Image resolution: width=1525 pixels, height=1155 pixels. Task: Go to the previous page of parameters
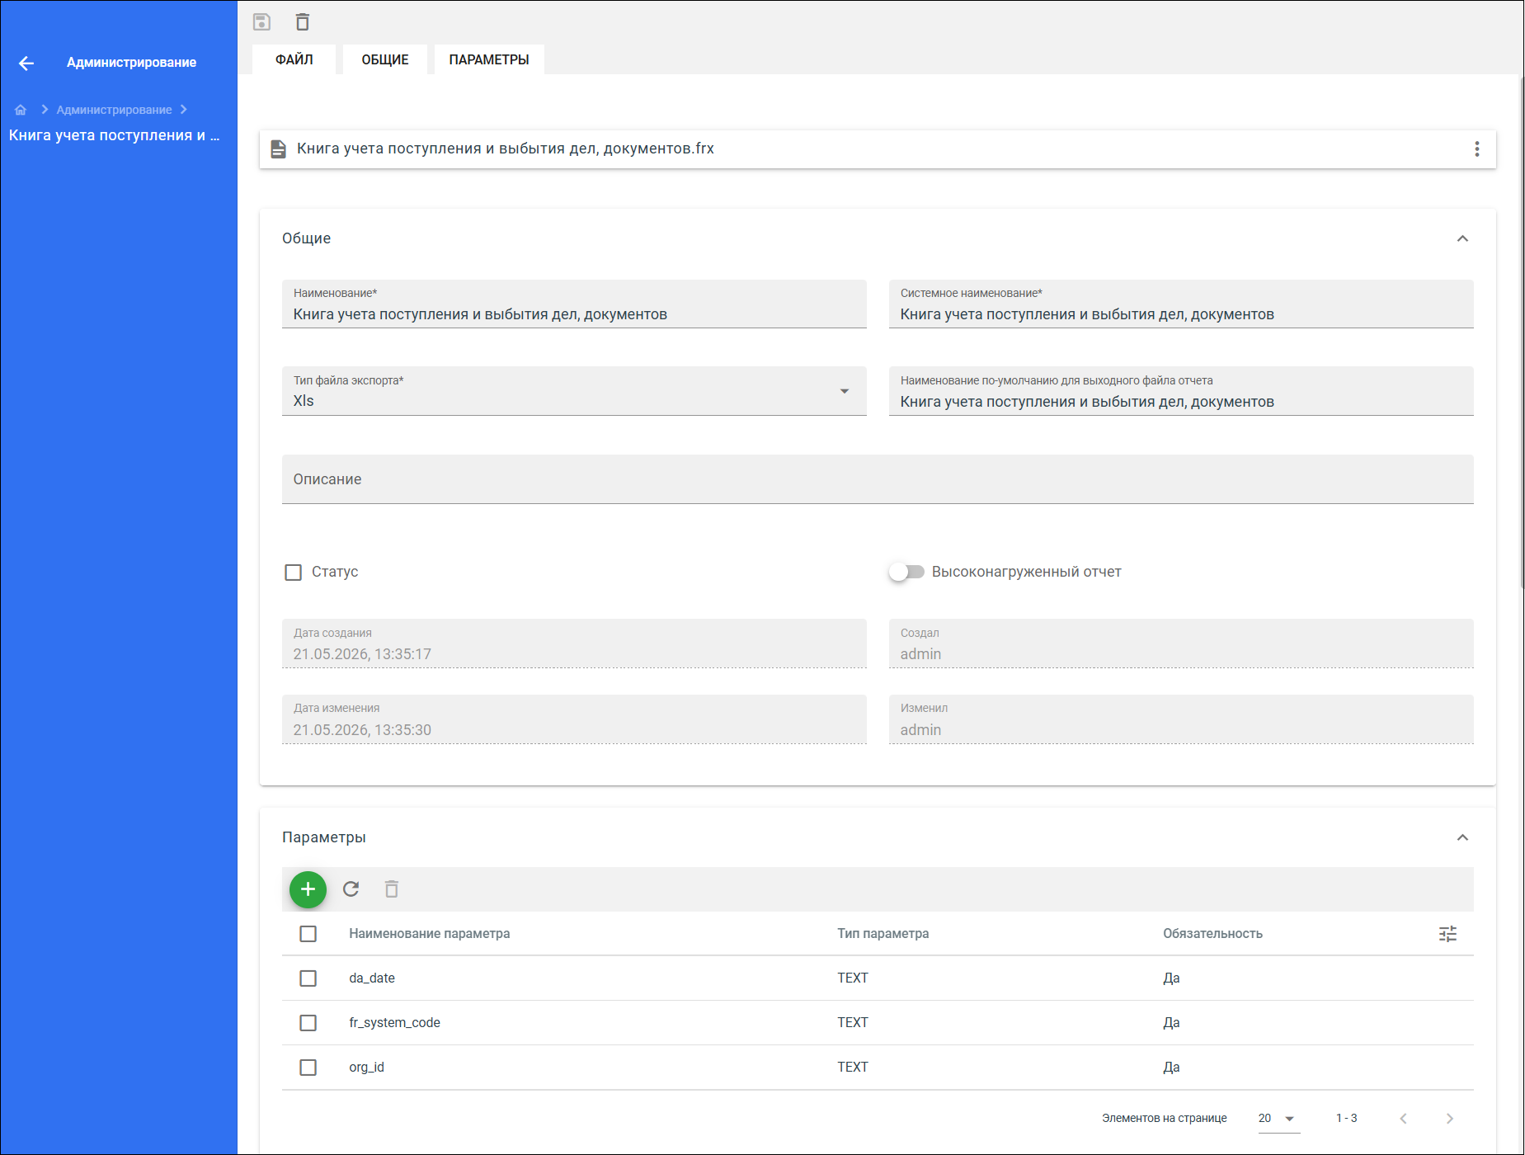pos(1403,1119)
